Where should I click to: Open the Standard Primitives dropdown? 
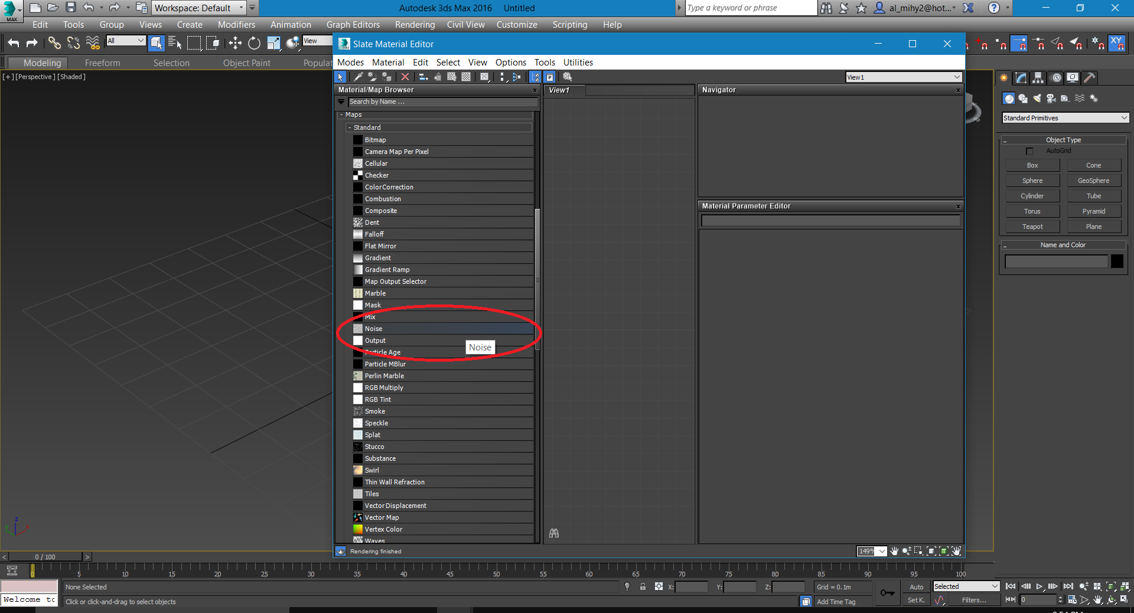pyautogui.click(x=1065, y=118)
